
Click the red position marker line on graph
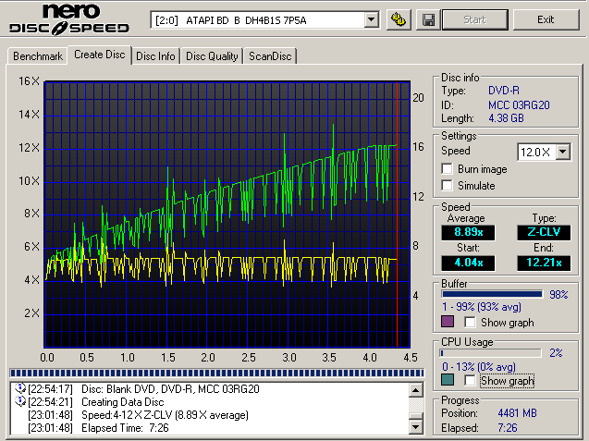(397, 214)
